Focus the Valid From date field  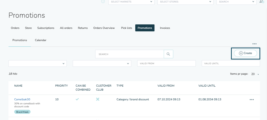click(x=166, y=63)
